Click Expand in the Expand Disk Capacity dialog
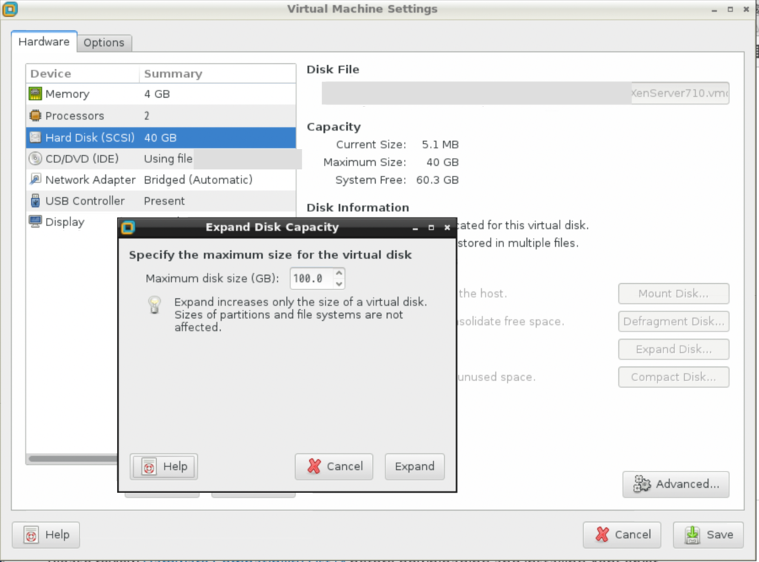The height and width of the screenshot is (562, 759). (x=414, y=466)
